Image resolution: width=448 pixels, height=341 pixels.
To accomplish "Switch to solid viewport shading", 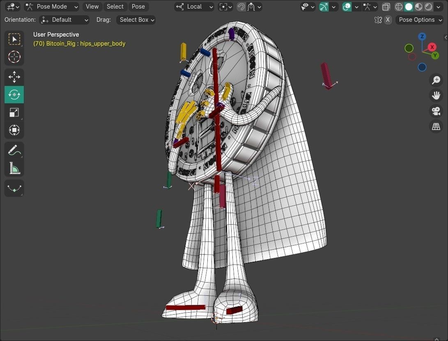I will (409, 7).
